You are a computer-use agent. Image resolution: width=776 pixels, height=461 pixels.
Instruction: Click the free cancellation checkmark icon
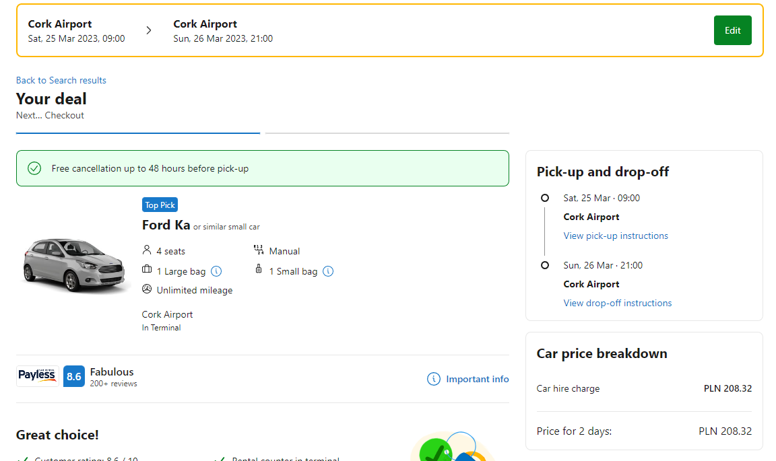(34, 168)
